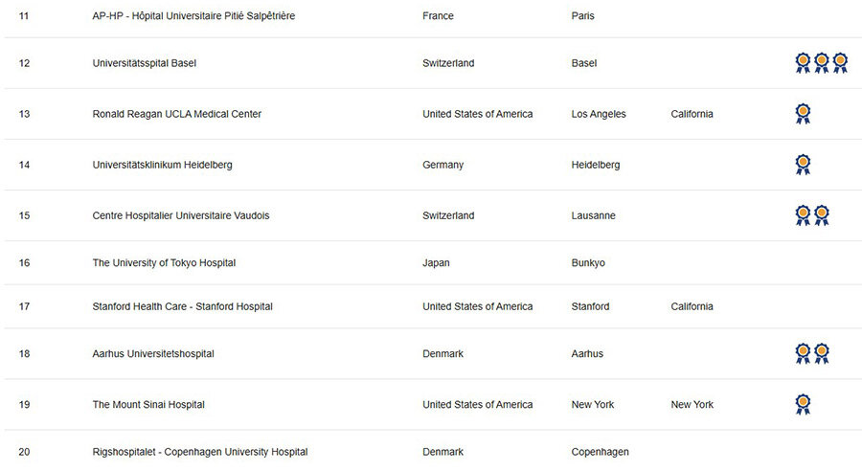Click the award ribbon for Universitätsklinikum Heidelberg

coord(804,165)
